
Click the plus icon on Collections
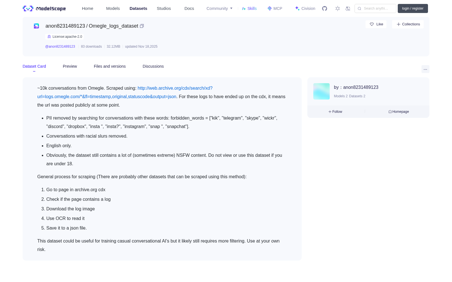399,24
